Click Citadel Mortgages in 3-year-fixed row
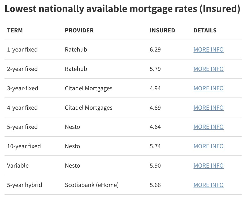 (89, 88)
